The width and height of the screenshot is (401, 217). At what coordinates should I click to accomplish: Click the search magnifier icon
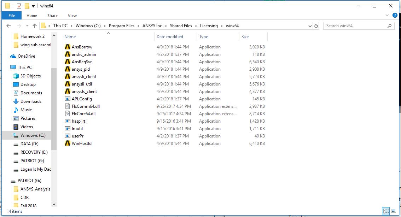coord(389,26)
